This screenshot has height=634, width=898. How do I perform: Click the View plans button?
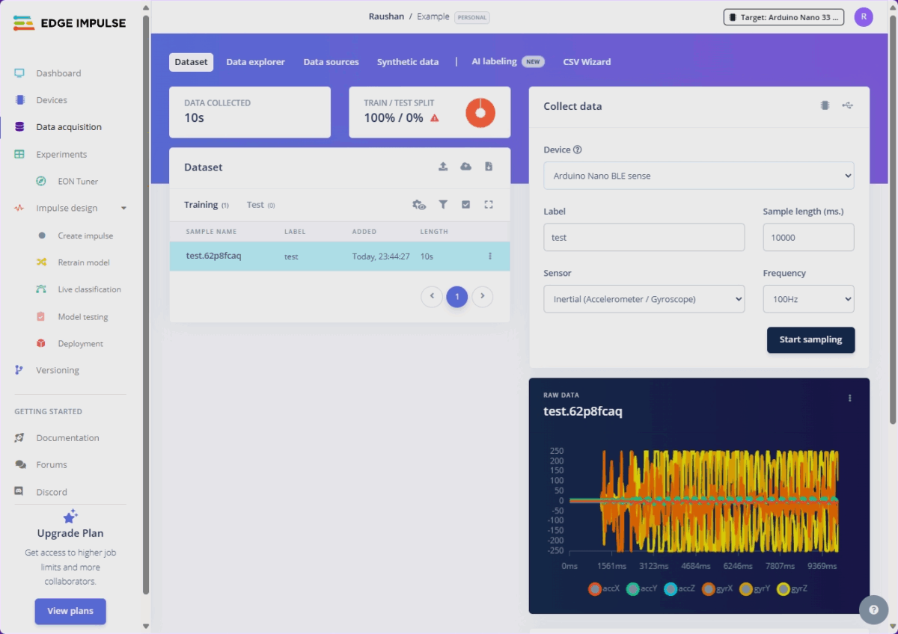tap(70, 611)
